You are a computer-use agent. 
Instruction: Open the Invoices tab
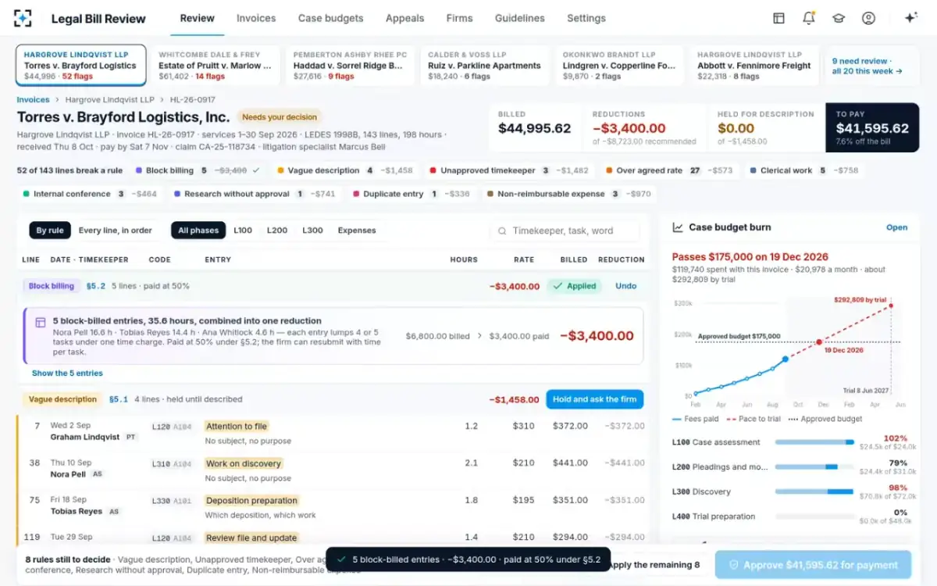click(256, 18)
